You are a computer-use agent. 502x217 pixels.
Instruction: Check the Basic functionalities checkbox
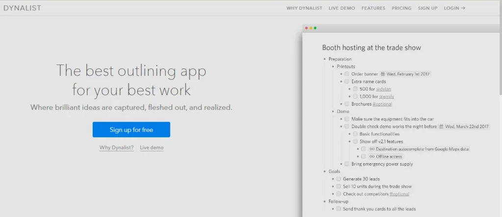pos(355,134)
